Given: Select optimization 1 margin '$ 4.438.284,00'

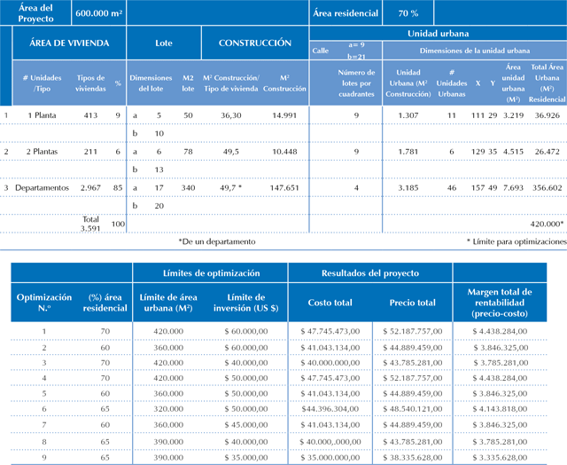Looking at the screenshot, I should point(500,331).
